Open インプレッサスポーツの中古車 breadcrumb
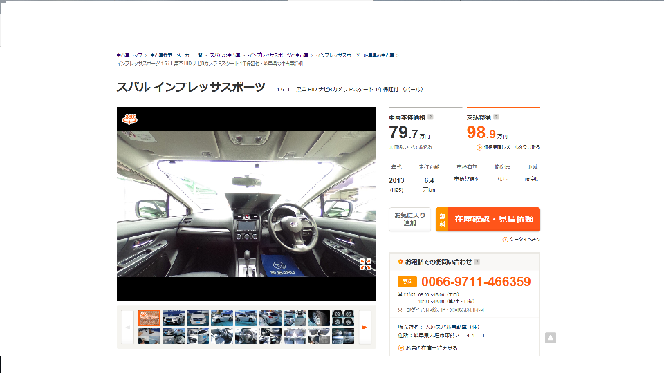This screenshot has height=373, width=664. tap(278, 55)
